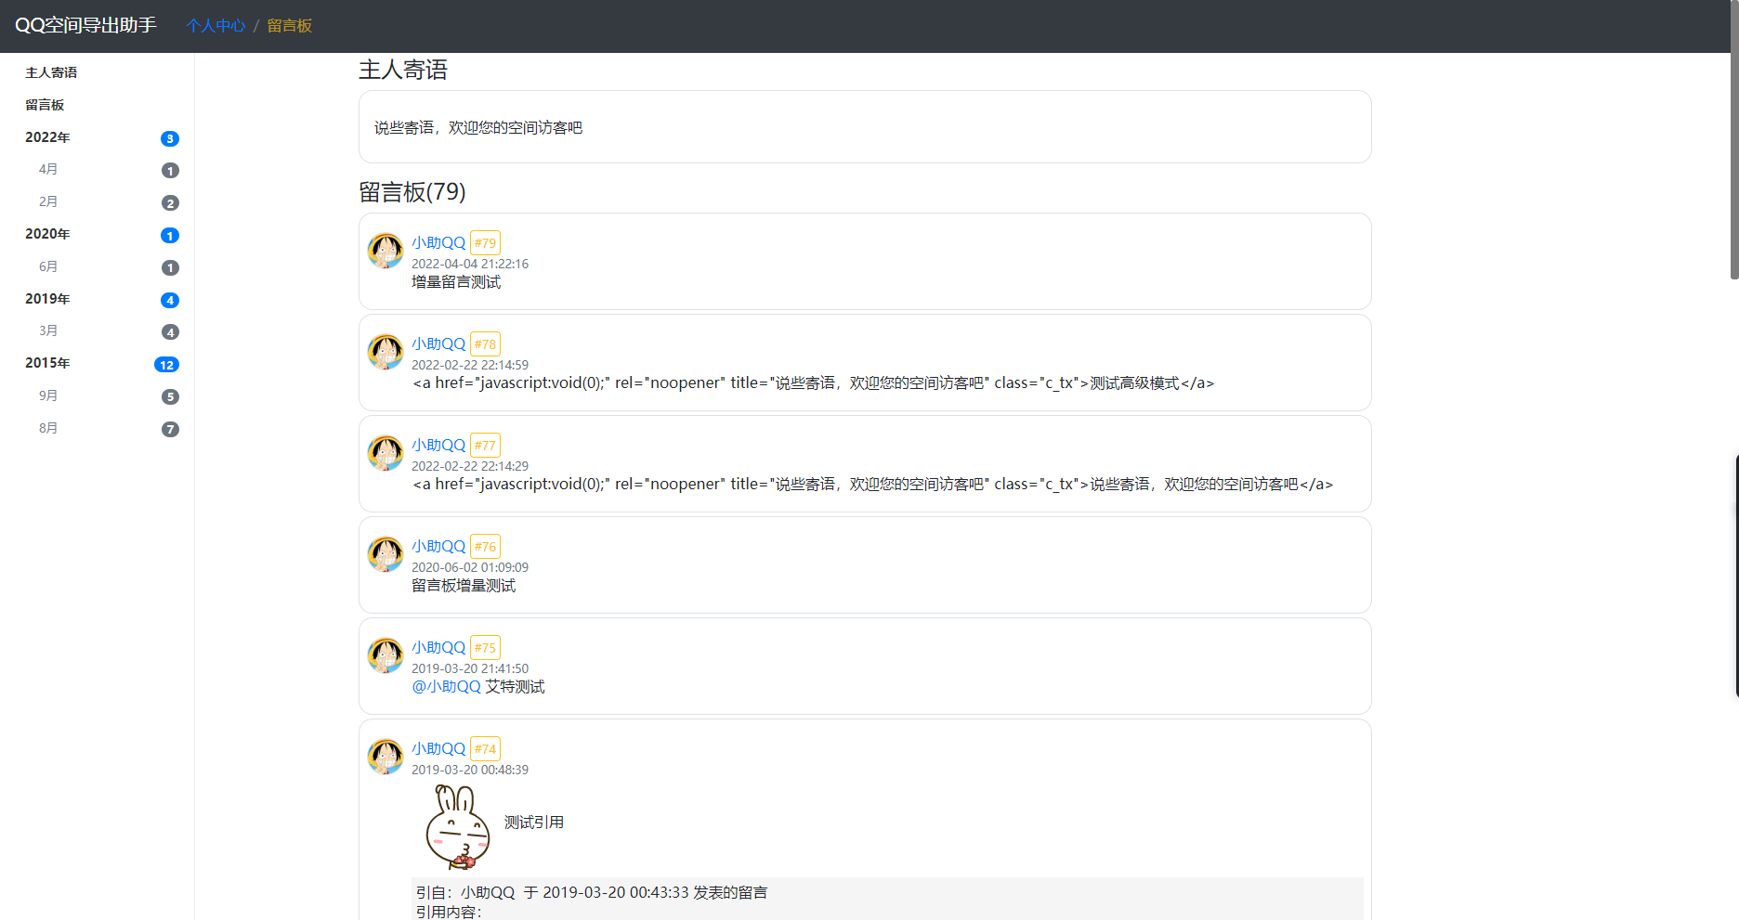This screenshot has height=920, width=1739.
Task: Open 主人寄语 in the sidebar
Action: [51, 72]
